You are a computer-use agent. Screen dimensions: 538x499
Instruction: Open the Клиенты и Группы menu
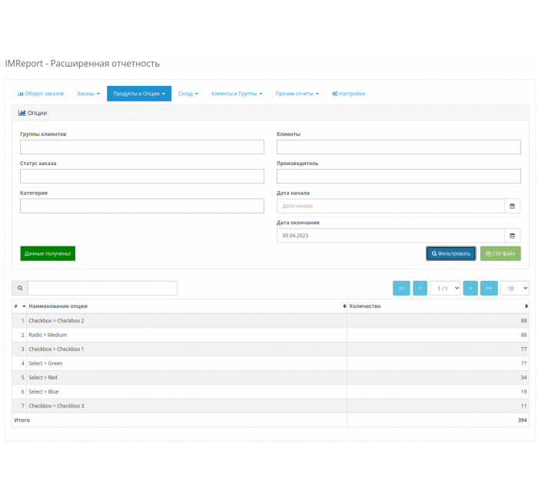pyautogui.click(x=237, y=94)
